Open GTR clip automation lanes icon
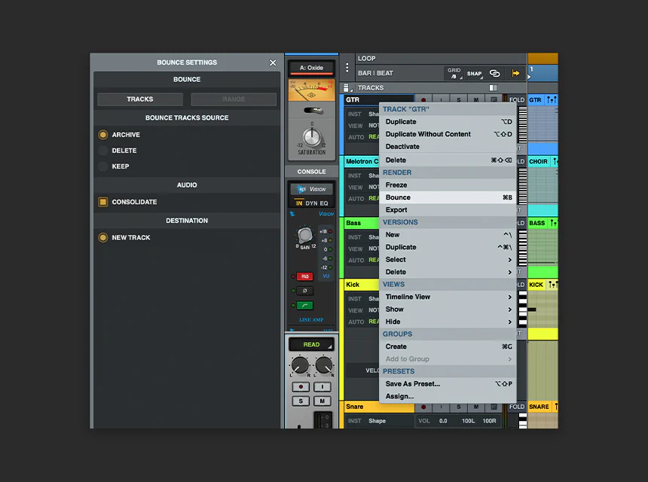The image size is (648, 482). [x=552, y=100]
